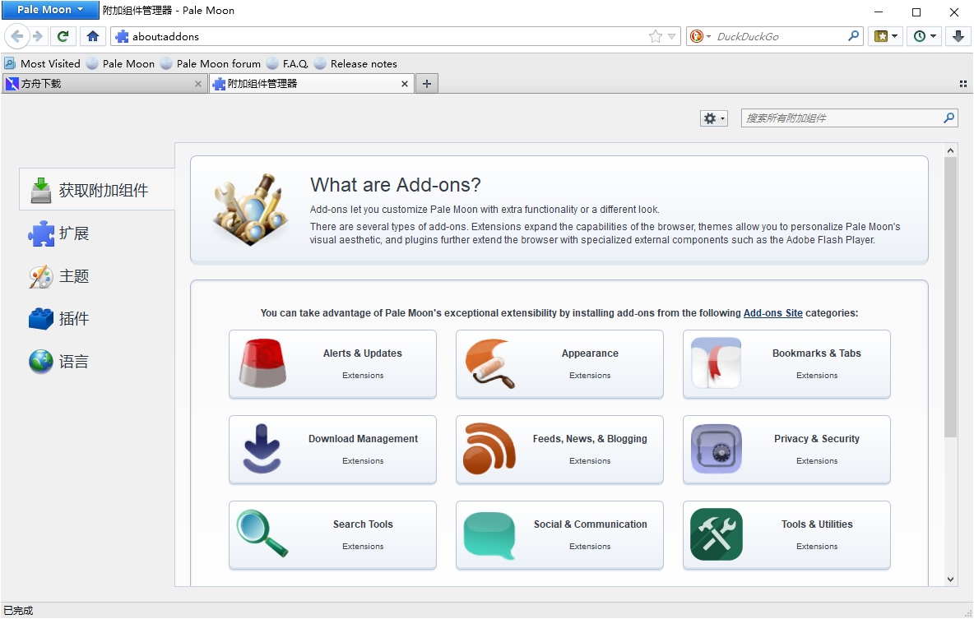Open the bookmarks menu dropdown button
The height and width of the screenshot is (619, 974).
pos(885,36)
